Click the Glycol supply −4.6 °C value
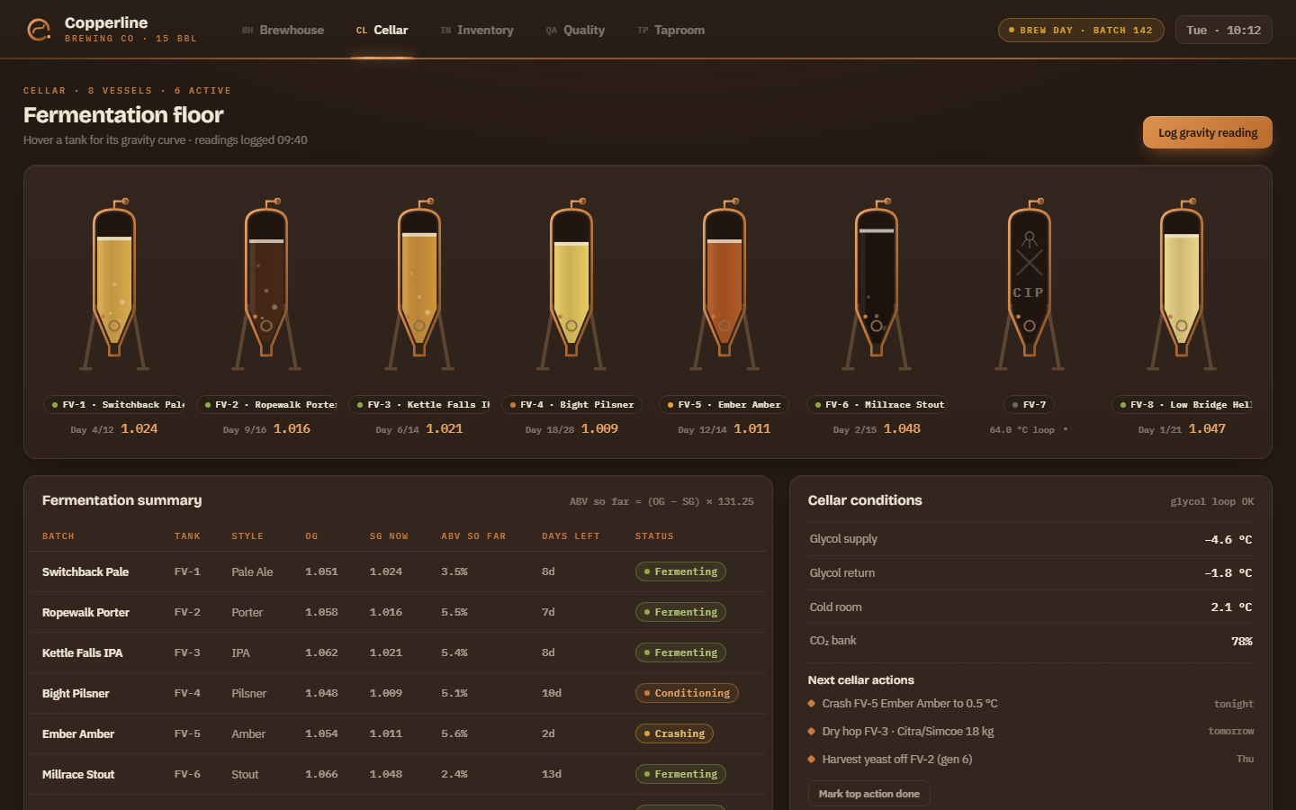The height and width of the screenshot is (810, 1296). (1228, 540)
